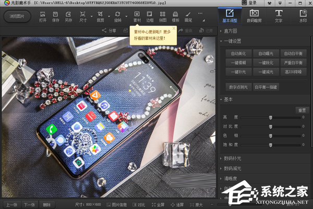Image resolution: width=313 pixels, height=209 pixels.
Task: Open the 拼图 collage tool
Action: [x=162, y=17]
